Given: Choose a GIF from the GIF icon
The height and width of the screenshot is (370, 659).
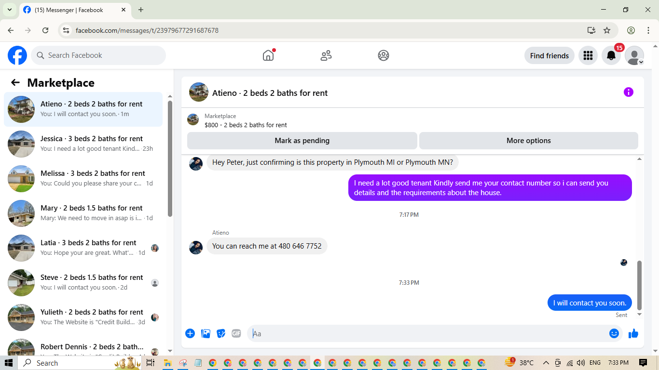Looking at the screenshot, I should point(236,333).
